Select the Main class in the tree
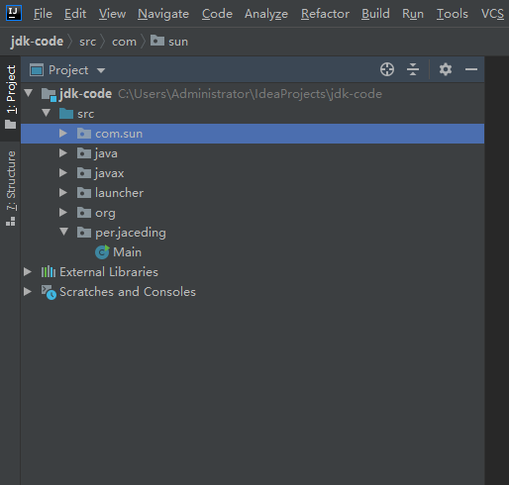Viewport: 509px width, 485px height. click(127, 252)
